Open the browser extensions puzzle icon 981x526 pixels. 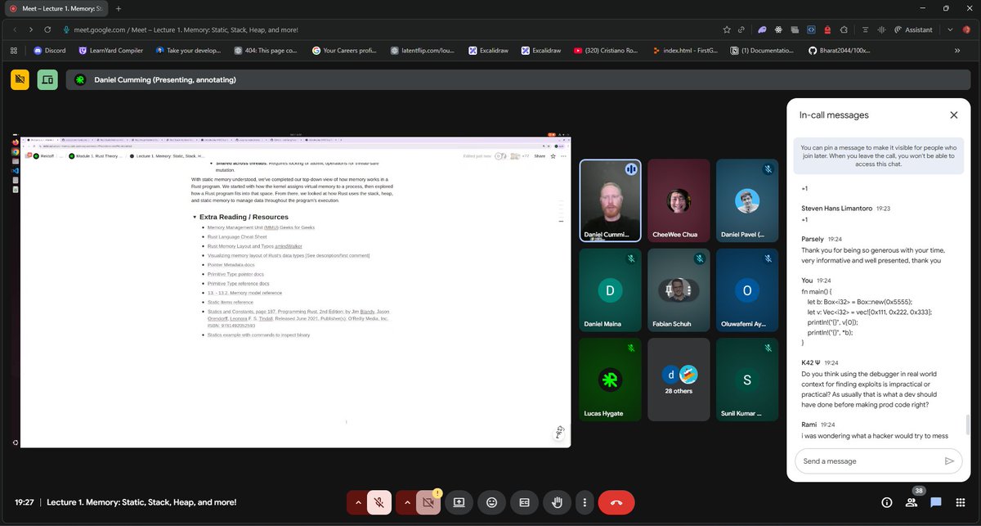click(x=844, y=29)
